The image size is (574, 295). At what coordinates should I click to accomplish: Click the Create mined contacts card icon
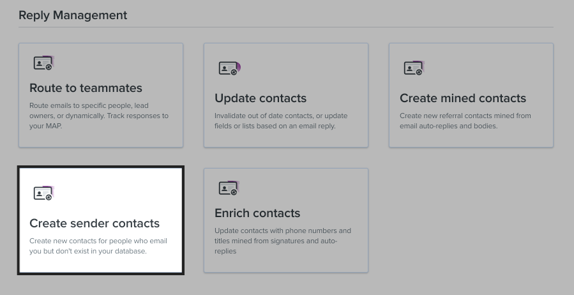pyautogui.click(x=414, y=68)
